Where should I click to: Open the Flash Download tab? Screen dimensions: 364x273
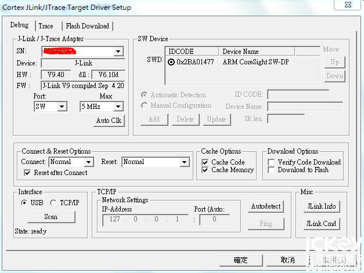(x=87, y=26)
